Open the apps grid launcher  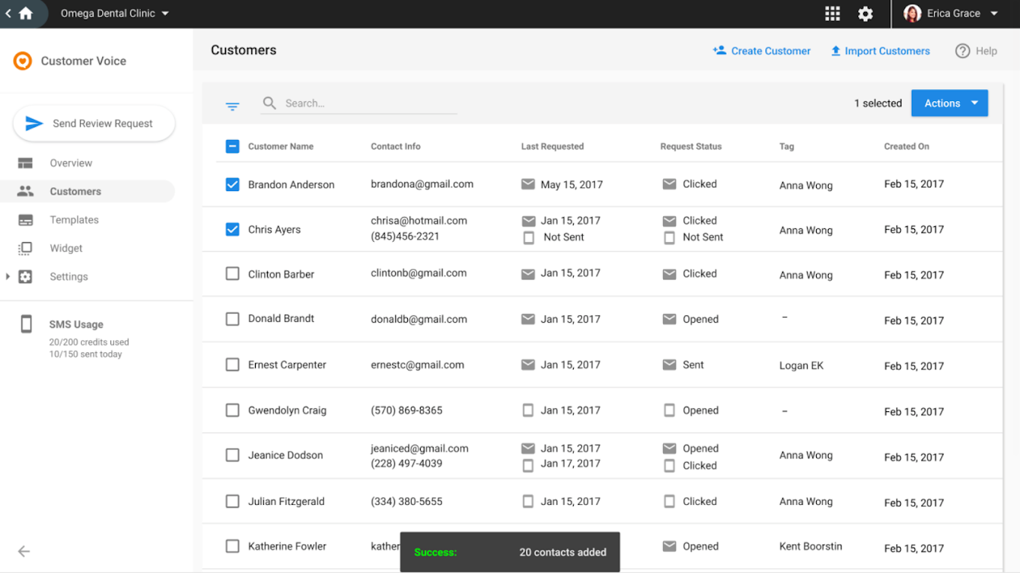[x=832, y=13]
